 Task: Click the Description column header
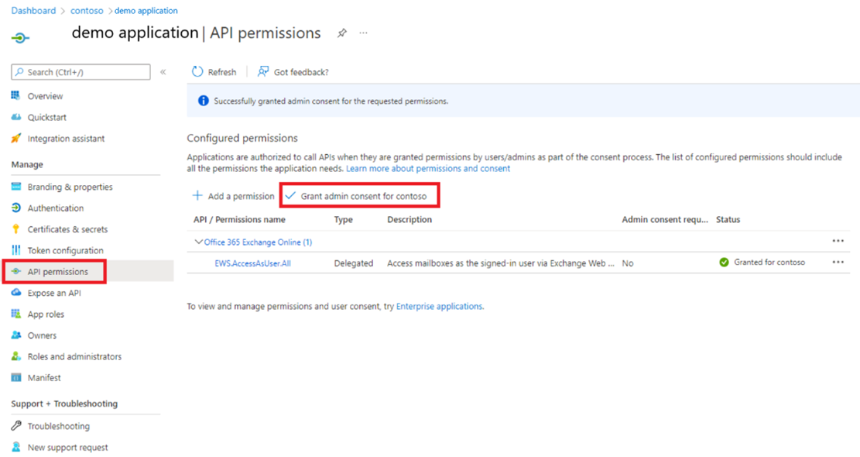coord(409,219)
